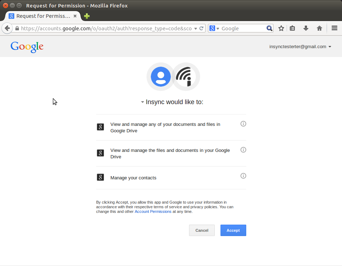Select the 'Request for Permiss…' tab
Viewport: 342px width, 266px height.
coord(43,16)
